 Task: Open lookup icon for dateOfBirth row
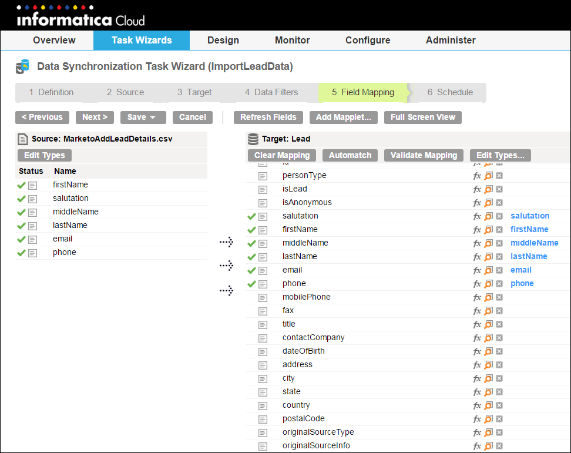click(488, 351)
